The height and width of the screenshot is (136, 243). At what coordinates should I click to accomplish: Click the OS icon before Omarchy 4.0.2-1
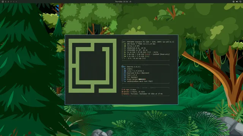tap(122, 66)
